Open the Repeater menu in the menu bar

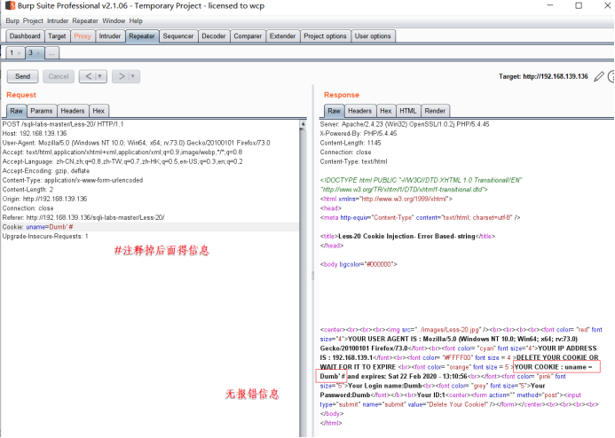(x=85, y=20)
